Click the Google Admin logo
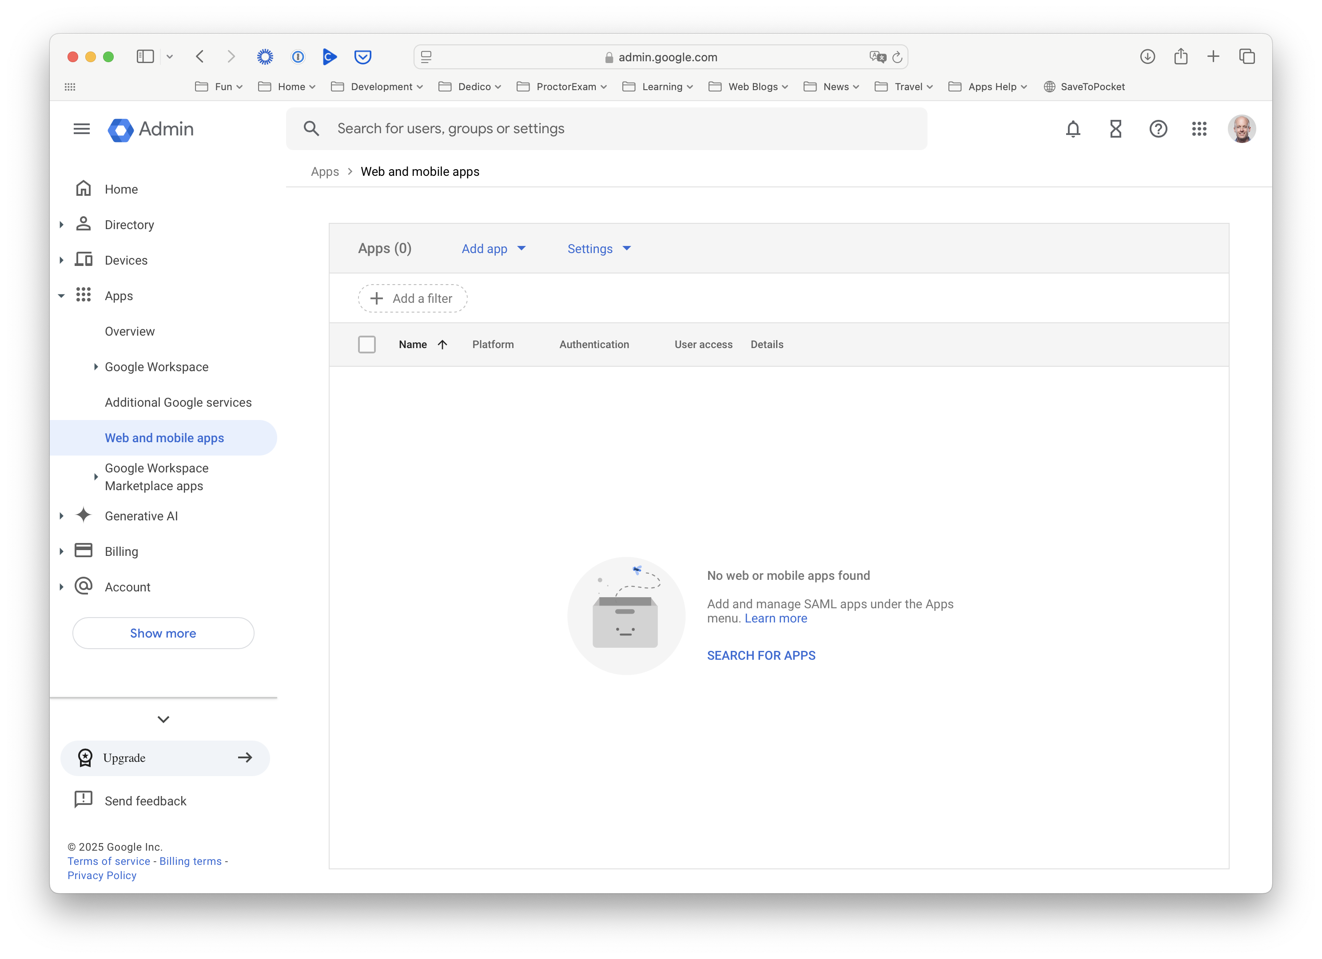 151,129
